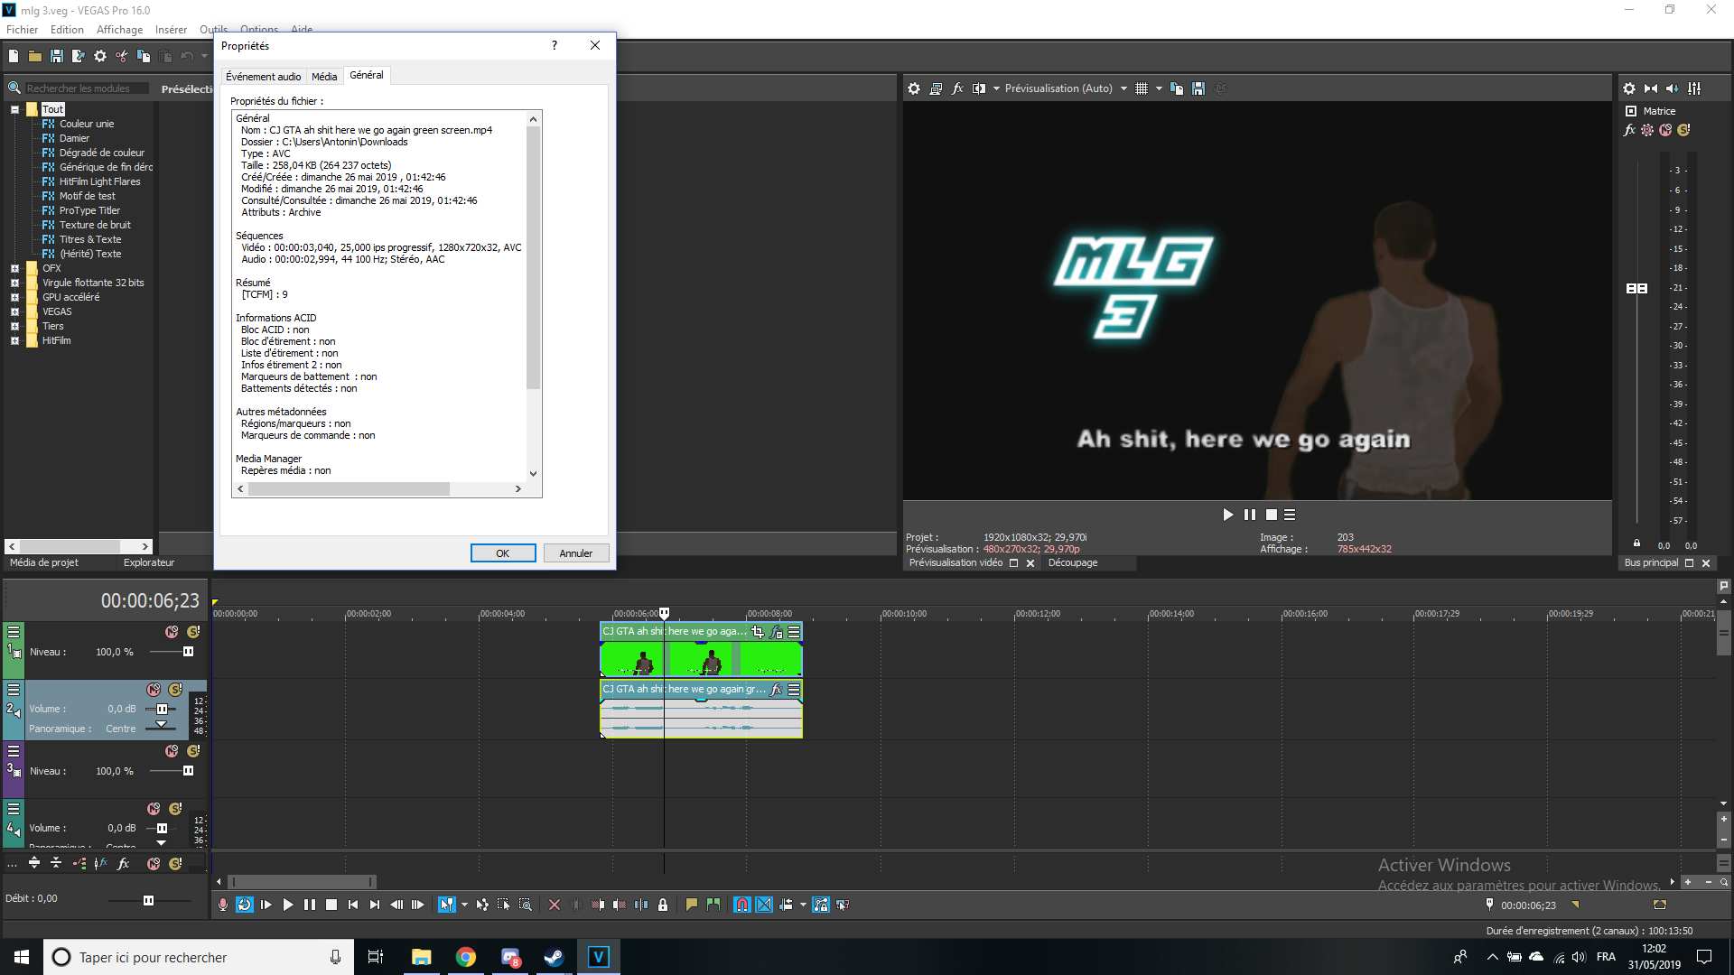Select the Selection edit tool
The image size is (1734, 975).
click(x=504, y=905)
